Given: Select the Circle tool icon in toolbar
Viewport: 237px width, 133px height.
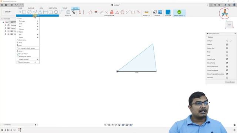Looking at the screenshot, I should tap(30, 12).
